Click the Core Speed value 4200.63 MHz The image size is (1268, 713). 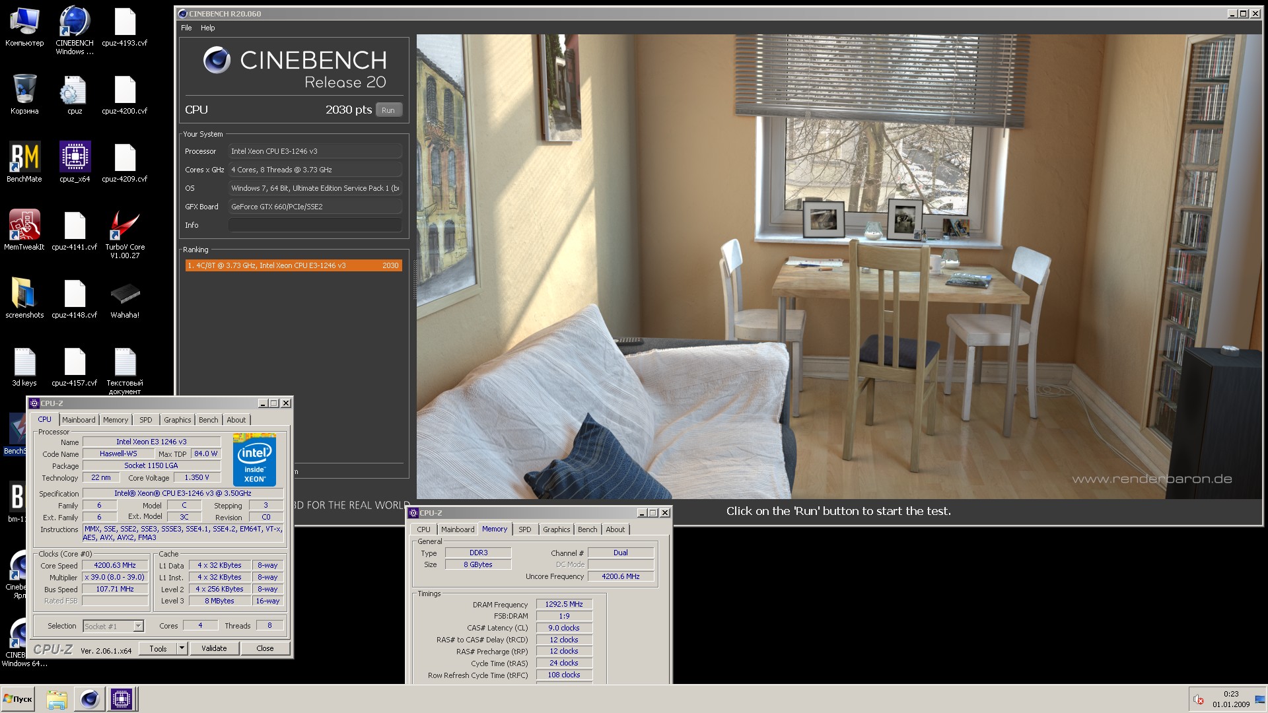115,565
